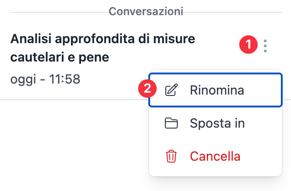Click the words "Analisi approfondita di misure"
Viewport: 291px width, 191px height.
click(x=102, y=39)
